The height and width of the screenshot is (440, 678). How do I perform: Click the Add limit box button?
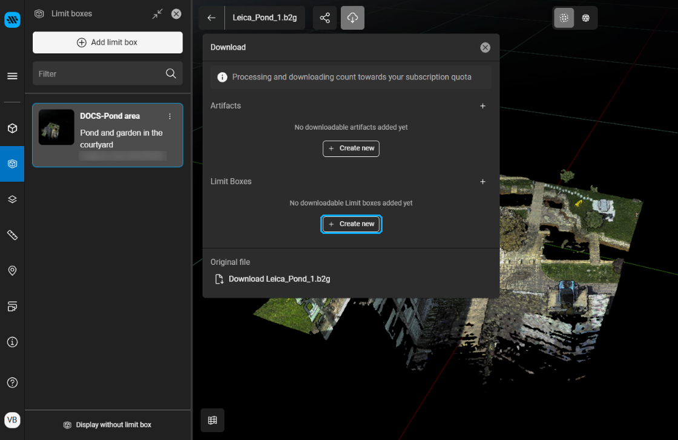point(108,42)
